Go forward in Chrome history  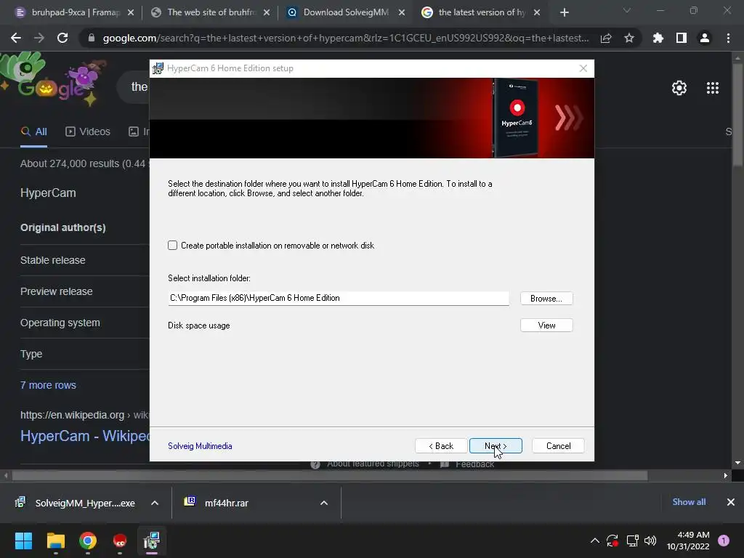pos(39,38)
